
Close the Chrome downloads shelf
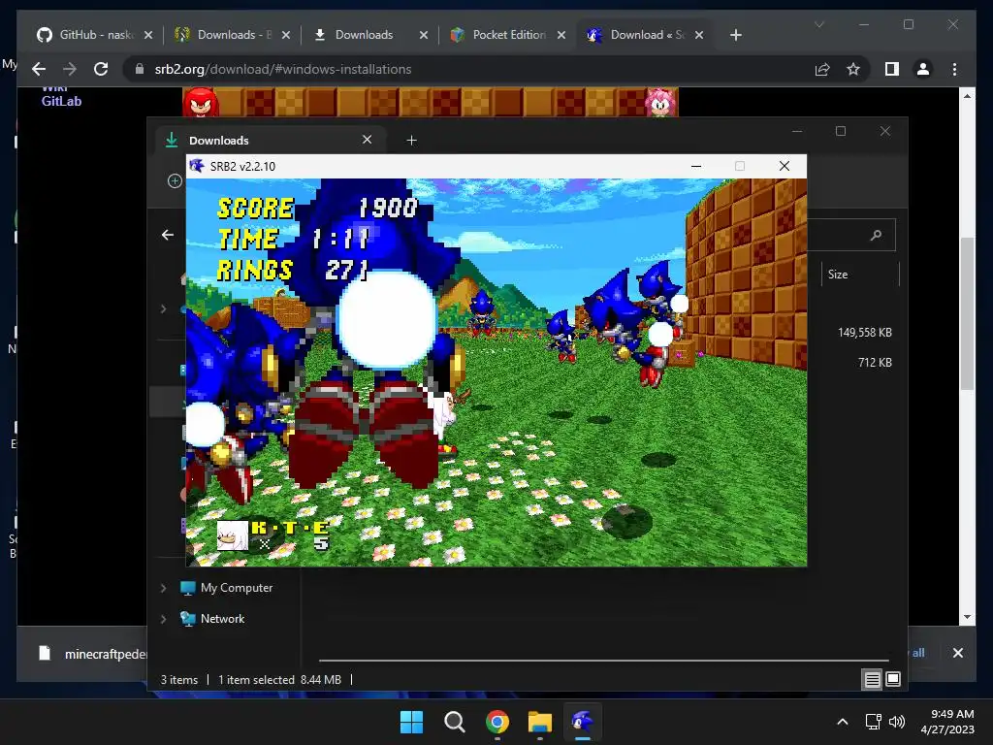click(x=957, y=653)
